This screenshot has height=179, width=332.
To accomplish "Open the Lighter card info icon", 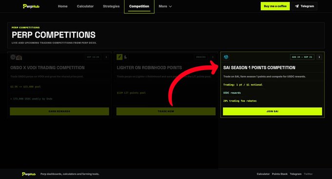I will pyautogui.click(x=213, y=57).
